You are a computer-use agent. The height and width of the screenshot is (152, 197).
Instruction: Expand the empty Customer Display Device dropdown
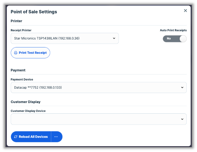pos(91,119)
